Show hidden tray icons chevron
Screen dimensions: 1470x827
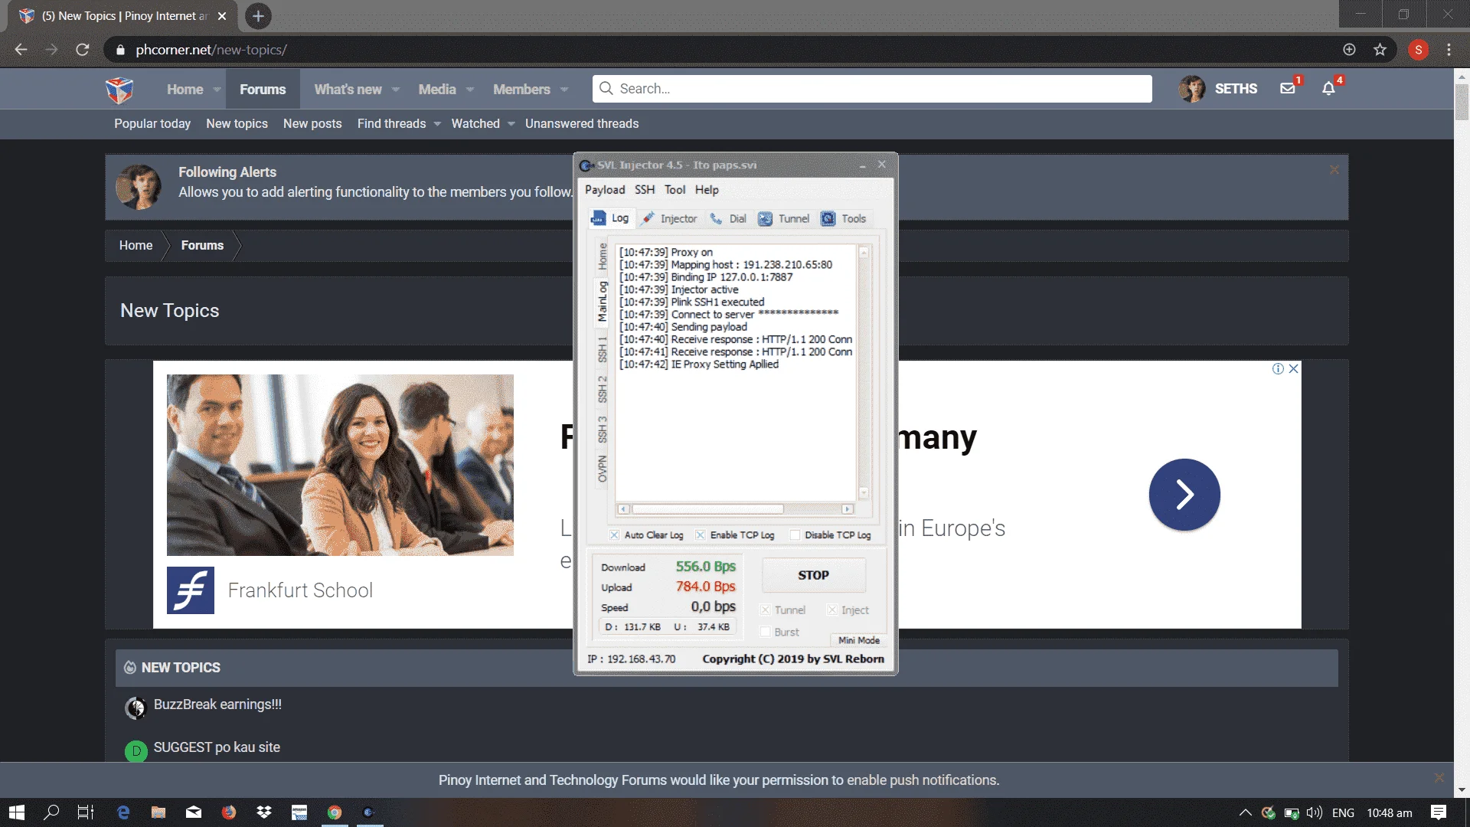click(x=1246, y=812)
